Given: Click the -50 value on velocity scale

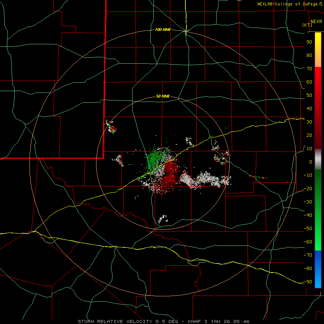Looking at the screenshot, I should 308,229.
